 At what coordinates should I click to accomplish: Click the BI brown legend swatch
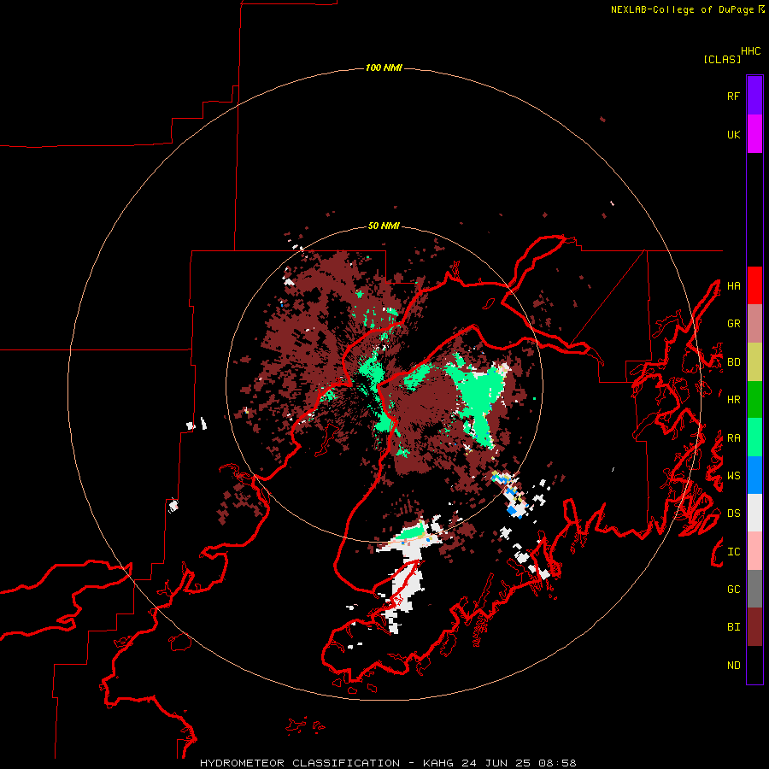754,627
